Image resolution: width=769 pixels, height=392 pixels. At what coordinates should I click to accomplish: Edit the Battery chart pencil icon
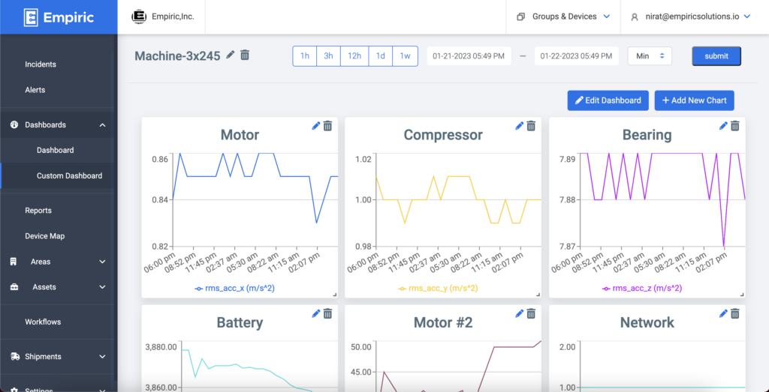pos(316,313)
